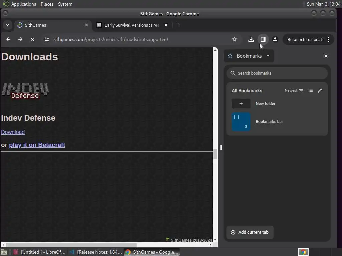The image size is (342, 256).
Task: Switch to Untitled 1 LibreOffice taskbar item
Action: (39, 252)
